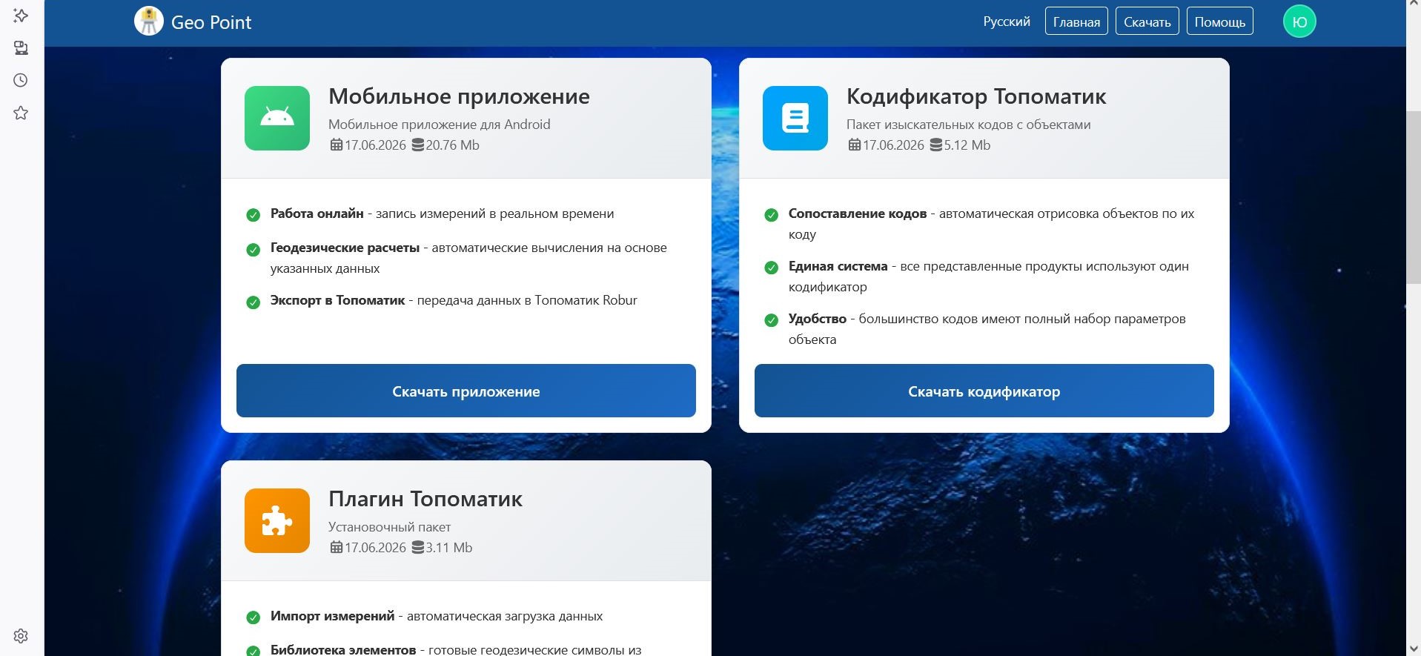Click the checkmark beside Единая система
Viewport: 1421px width, 656px height.
point(771,268)
